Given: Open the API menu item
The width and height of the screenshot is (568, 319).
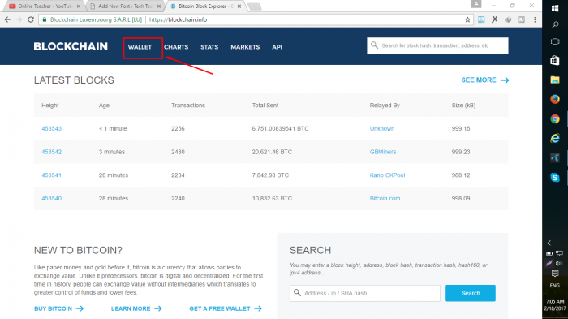Looking at the screenshot, I should (x=278, y=47).
